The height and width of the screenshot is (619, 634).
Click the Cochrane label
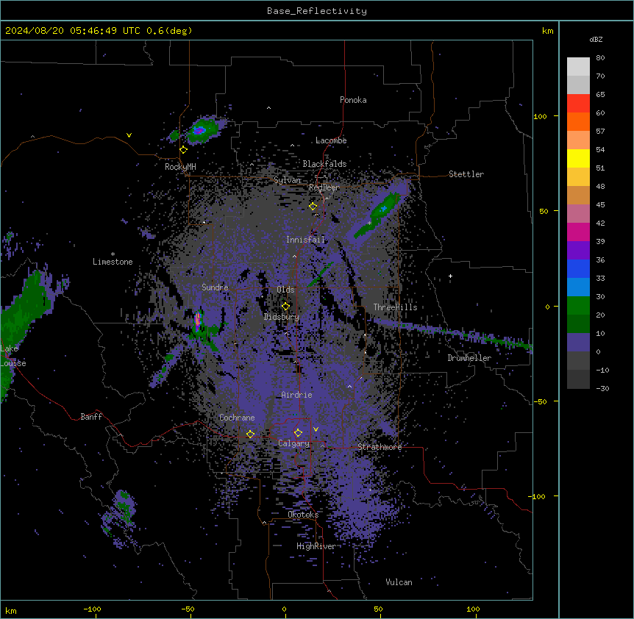click(x=237, y=418)
